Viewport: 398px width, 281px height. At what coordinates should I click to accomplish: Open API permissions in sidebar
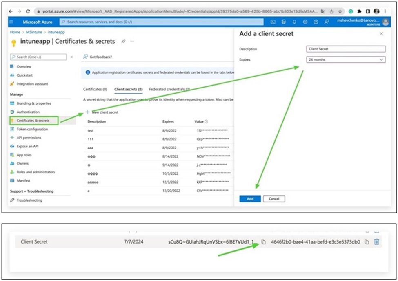[29, 138]
